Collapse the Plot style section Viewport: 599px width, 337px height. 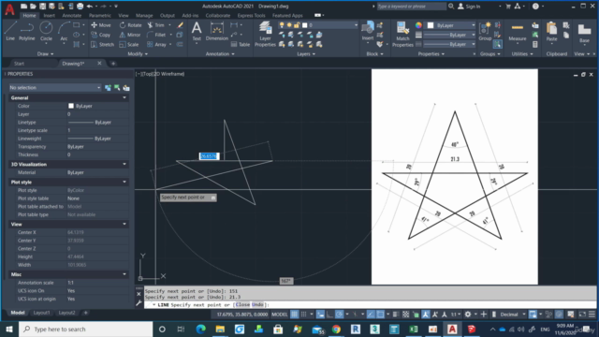pyautogui.click(x=124, y=182)
